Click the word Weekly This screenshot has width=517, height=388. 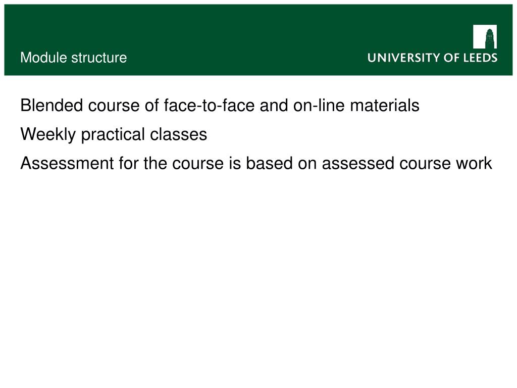click(48, 134)
